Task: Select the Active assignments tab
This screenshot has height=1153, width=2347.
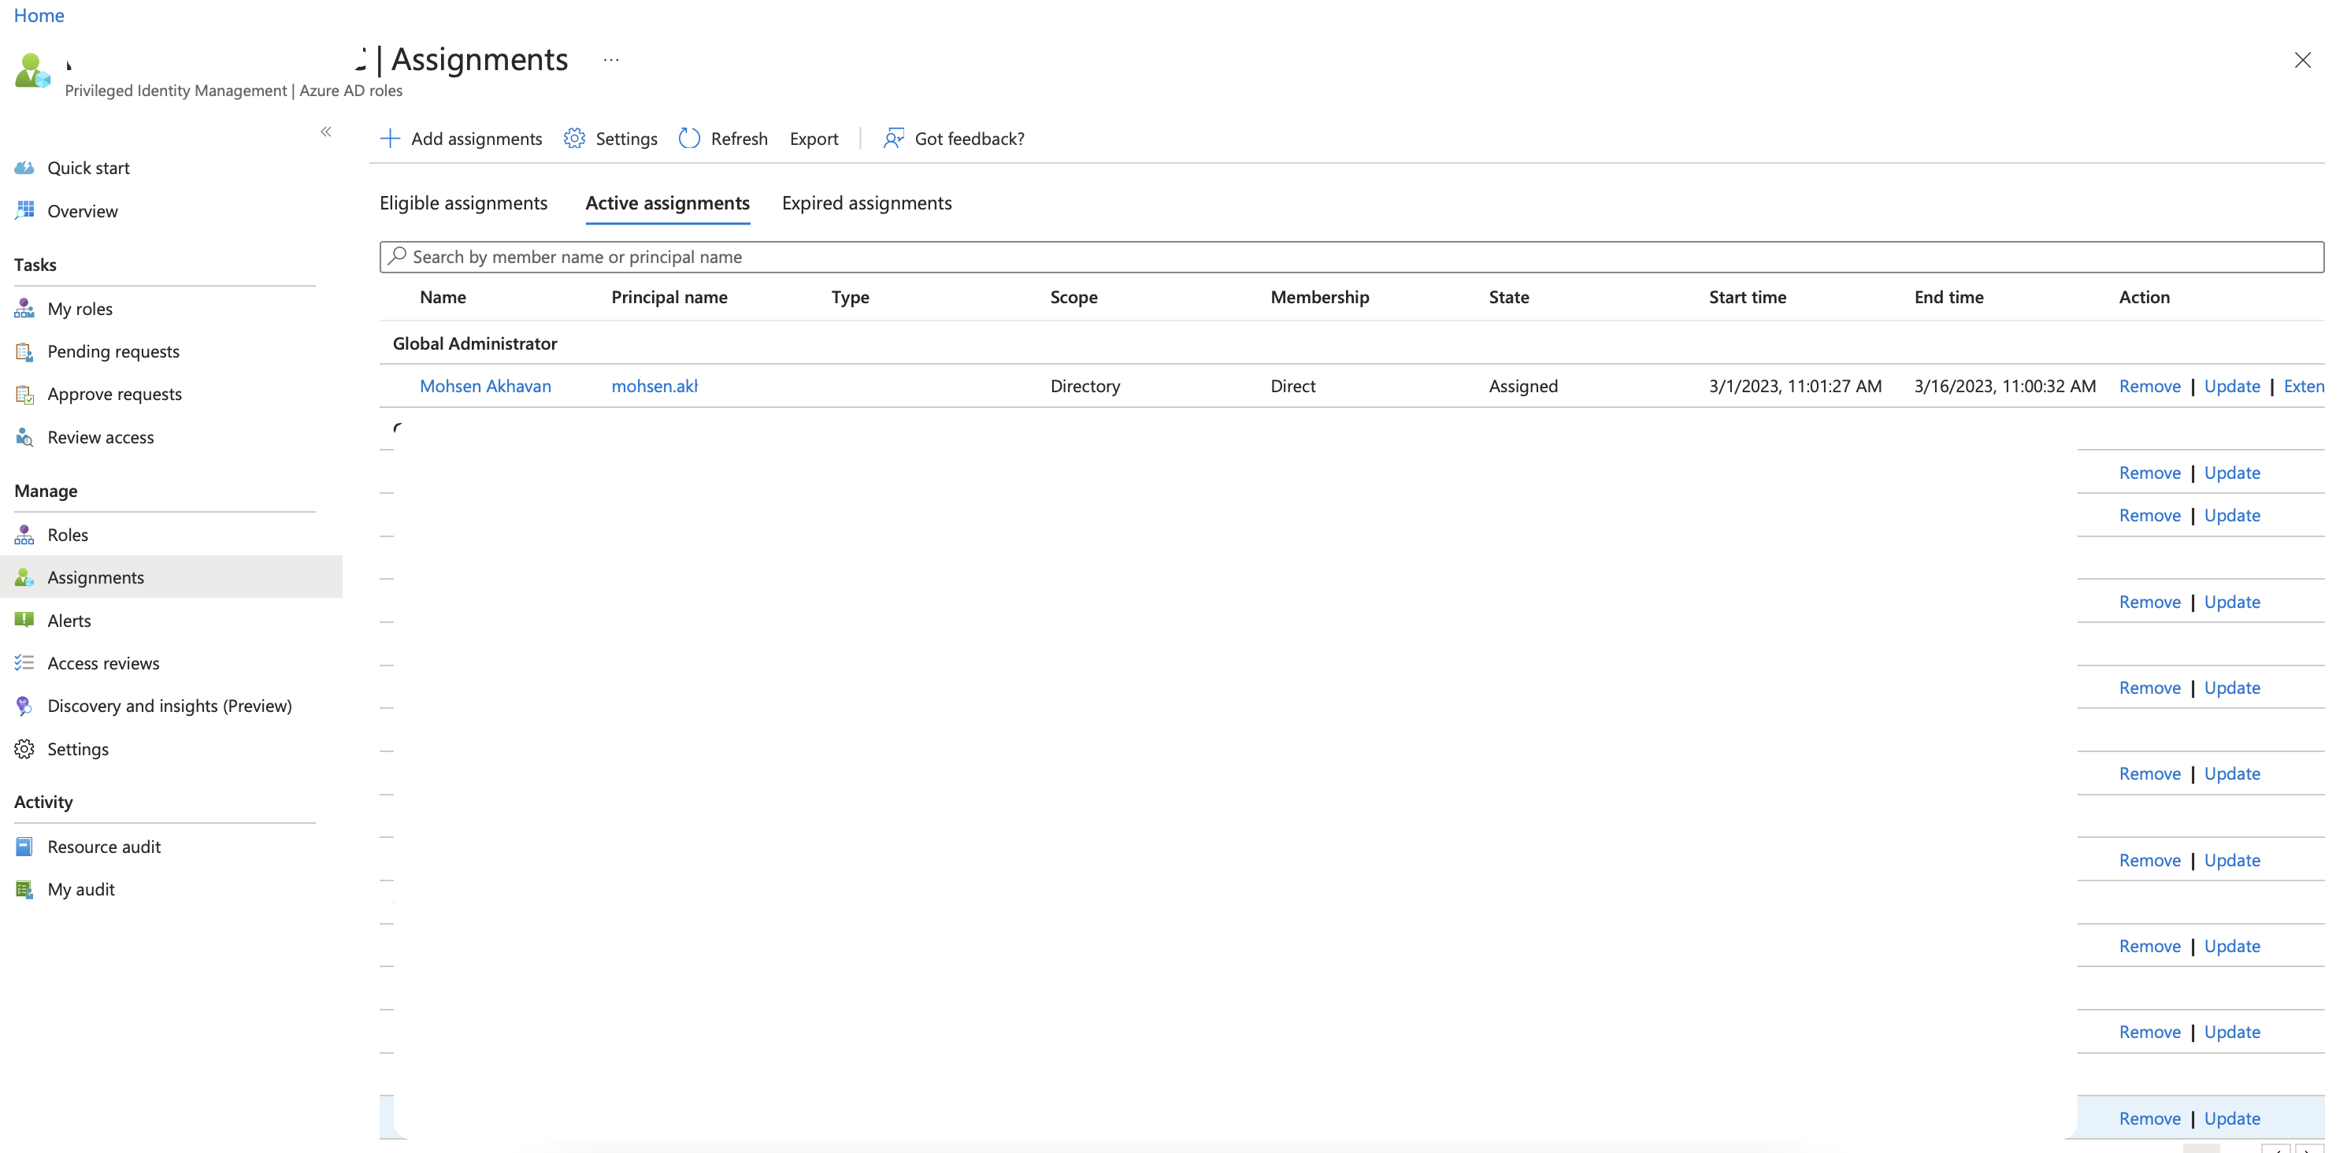Action: (668, 203)
